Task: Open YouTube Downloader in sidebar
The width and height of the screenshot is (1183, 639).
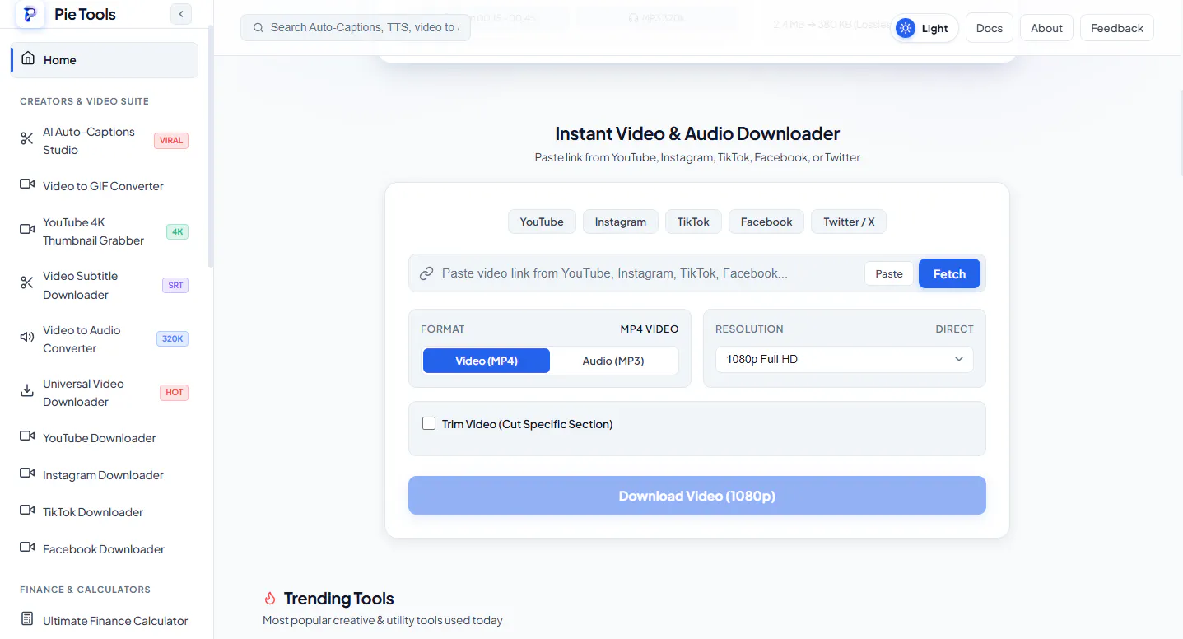Action: coord(105,438)
